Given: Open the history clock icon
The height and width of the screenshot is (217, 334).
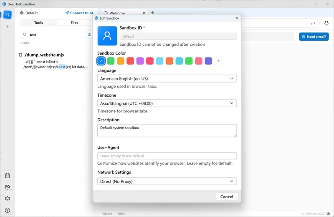Looking at the screenshot, I should tap(7, 187).
